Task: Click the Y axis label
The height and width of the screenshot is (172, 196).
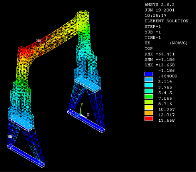Action: click(82, 105)
